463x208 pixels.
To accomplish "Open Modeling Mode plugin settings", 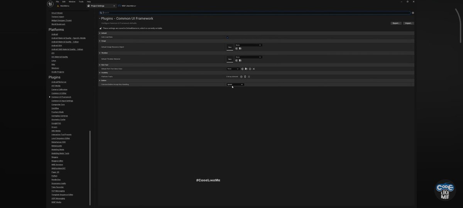I will click(x=58, y=149).
